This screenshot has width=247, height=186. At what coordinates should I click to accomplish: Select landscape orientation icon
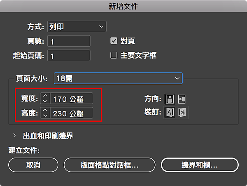coord(182,99)
